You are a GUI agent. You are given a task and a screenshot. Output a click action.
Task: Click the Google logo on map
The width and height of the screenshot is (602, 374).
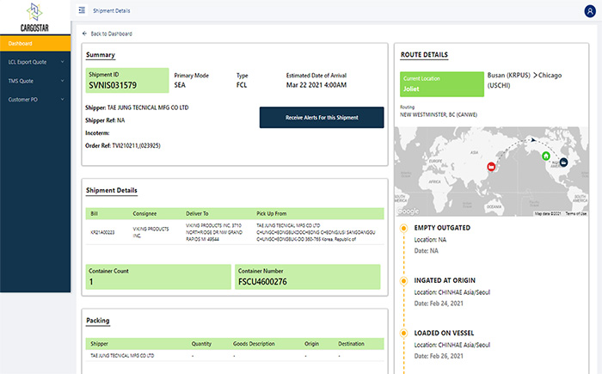[408, 212]
